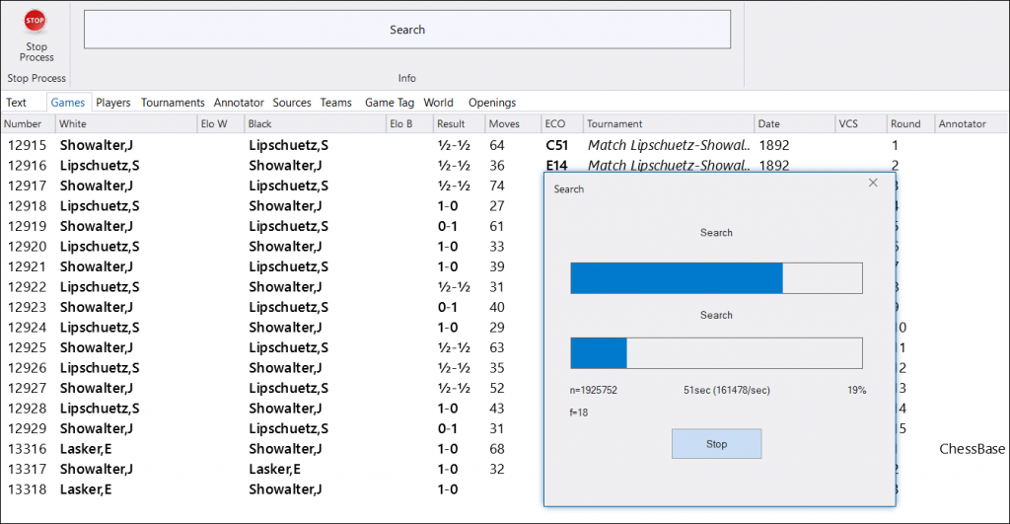Viewport: 1010px width, 524px height.
Task: Sort by the Moves column header
Action: coord(513,123)
